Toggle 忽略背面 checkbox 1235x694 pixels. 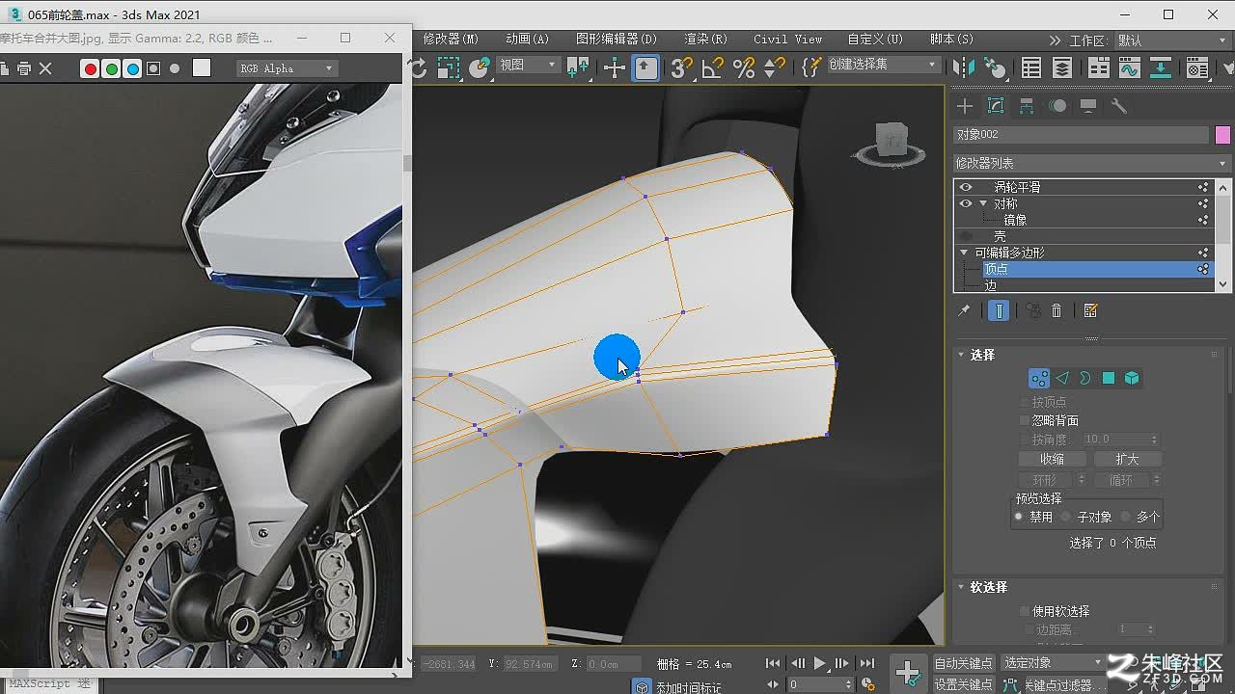click(1026, 420)
